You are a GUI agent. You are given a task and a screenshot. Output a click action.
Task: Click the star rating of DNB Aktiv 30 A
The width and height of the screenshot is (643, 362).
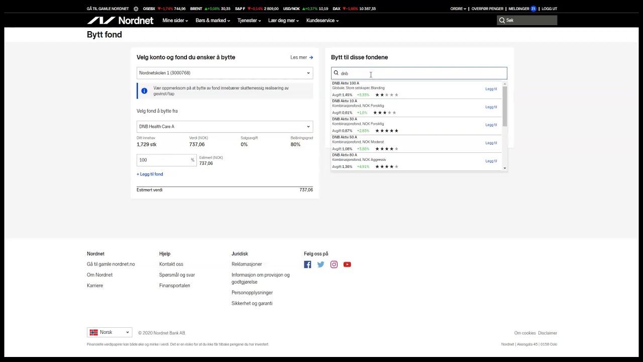tap(387, 131)
